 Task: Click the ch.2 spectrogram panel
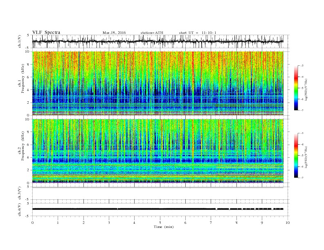pos(157,151)
